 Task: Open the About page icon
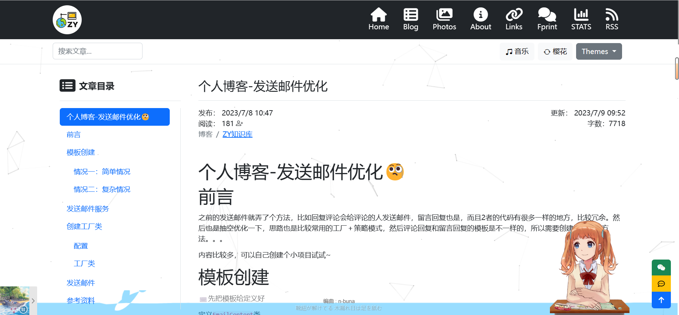(481, 14)
